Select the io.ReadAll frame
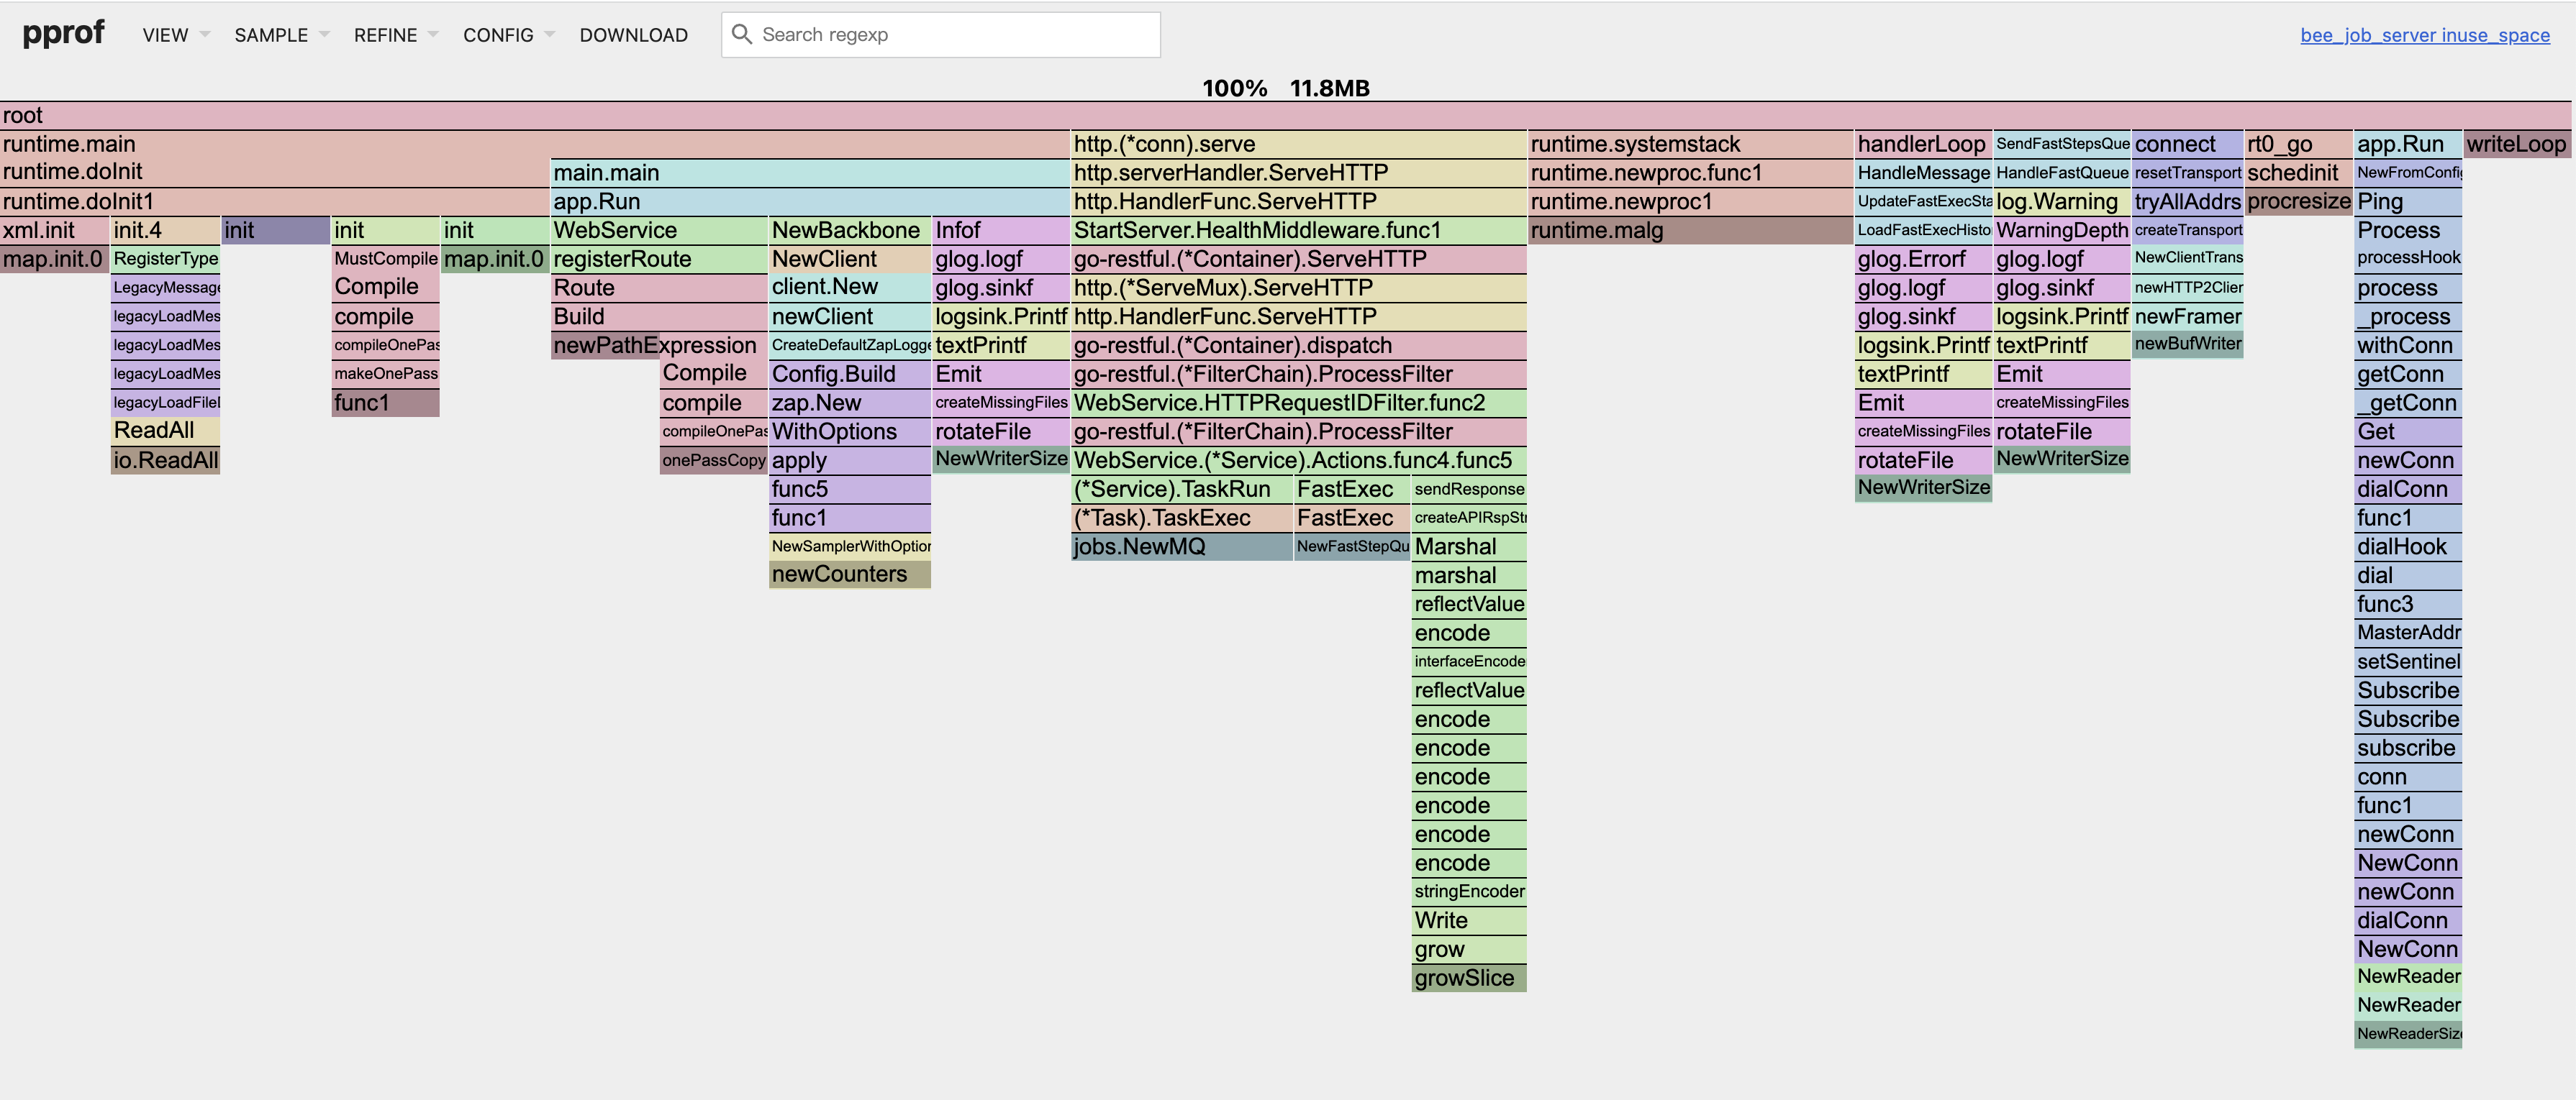The height and width of the screenshot is (1100, 2576). click(165, 461)
